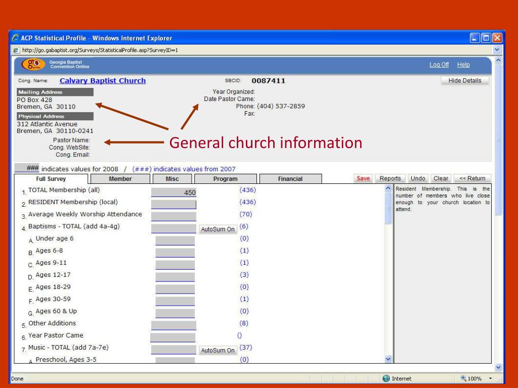Click the Internet zone globe icon
The height and width of the screenshot is (388, 518).
tap(386, 378)
